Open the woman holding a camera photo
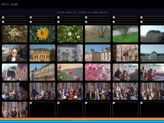Screen dimensions: 164x123 point(15,72)
